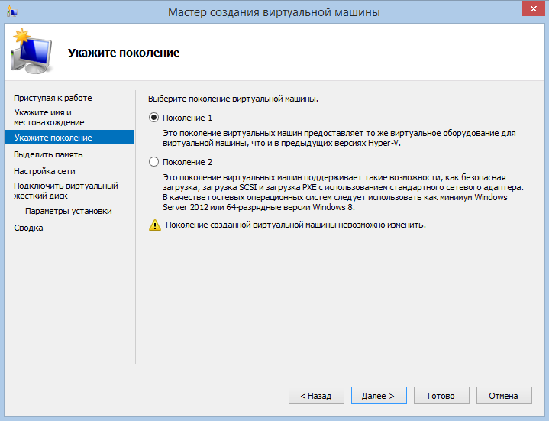Jump to the Сводка step
549x421 pixels.
pyautogui.click(x=28, y=228)
